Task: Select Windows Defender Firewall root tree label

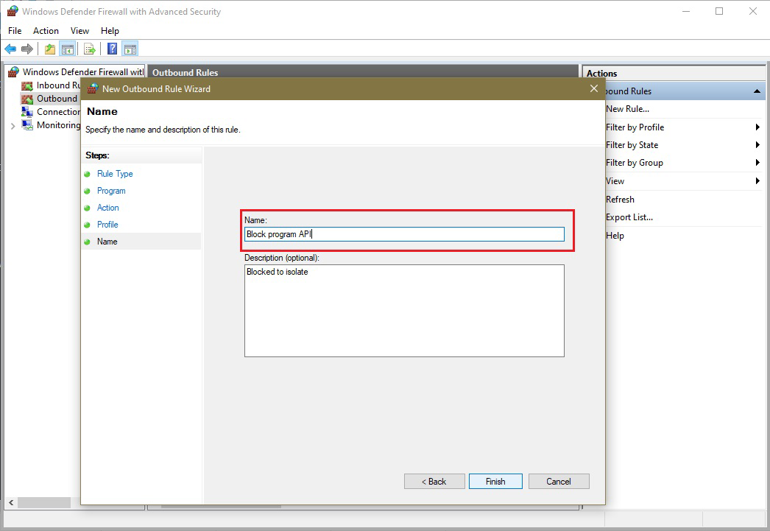Action: click(x=83, y=71)
